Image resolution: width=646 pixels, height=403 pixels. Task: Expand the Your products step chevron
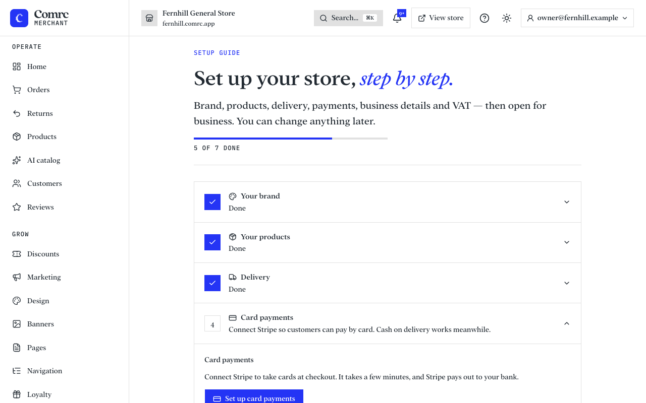[x=567, y=242]
